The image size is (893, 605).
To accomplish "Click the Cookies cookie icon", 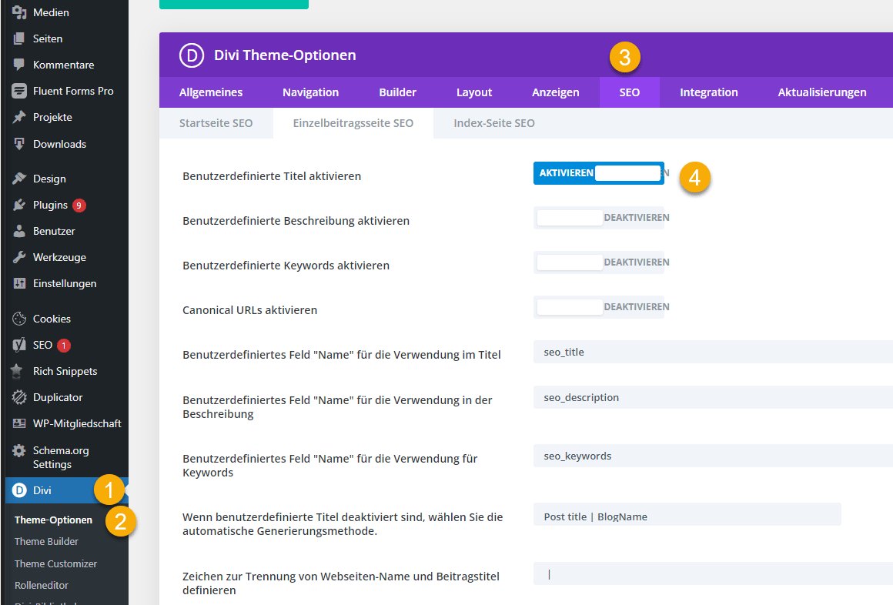I will click(x=19, y=319).
